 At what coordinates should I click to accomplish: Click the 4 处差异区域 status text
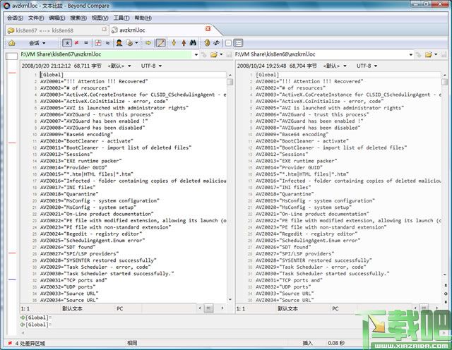tap(30, 344)
